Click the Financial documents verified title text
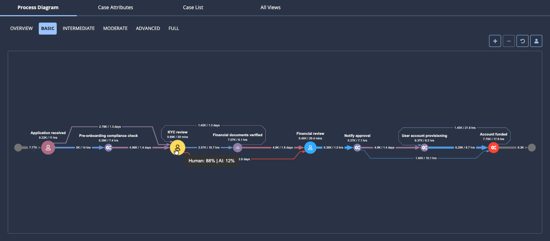This screenshot has height=241, width=550. tap(237, 135)
